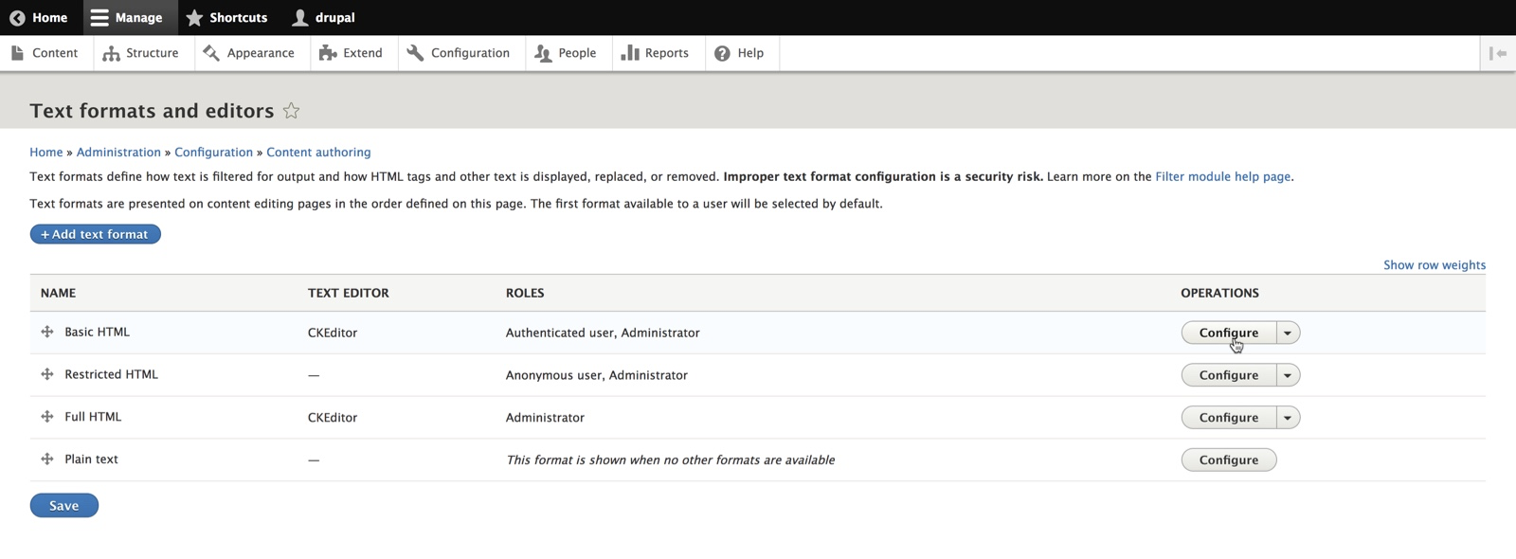
Task: Click the Home back-arrow icon in top bar
Action: pyautogui.click(x=17, y=18)
